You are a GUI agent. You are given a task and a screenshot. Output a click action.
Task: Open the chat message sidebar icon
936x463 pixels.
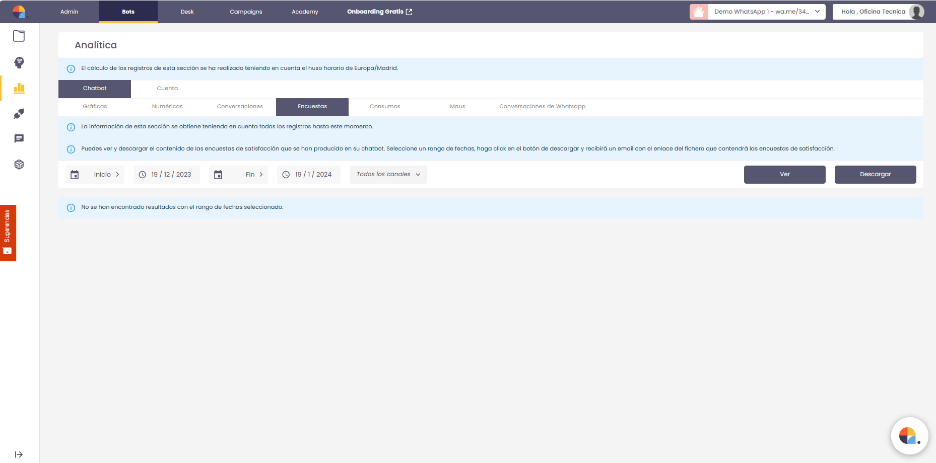(x=19, y=139)
